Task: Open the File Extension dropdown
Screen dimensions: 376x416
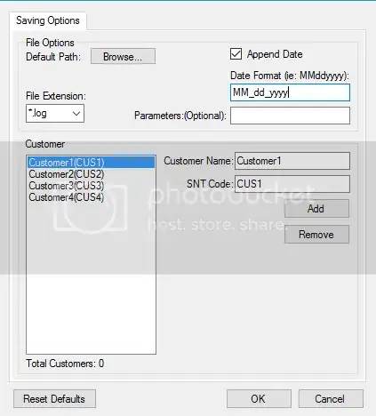Action: click(55, 113)
